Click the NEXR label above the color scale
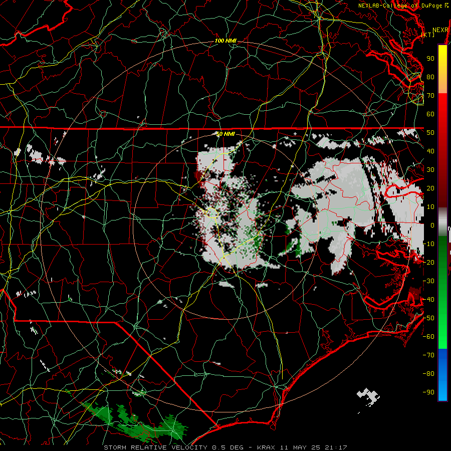 pos(440,30)
